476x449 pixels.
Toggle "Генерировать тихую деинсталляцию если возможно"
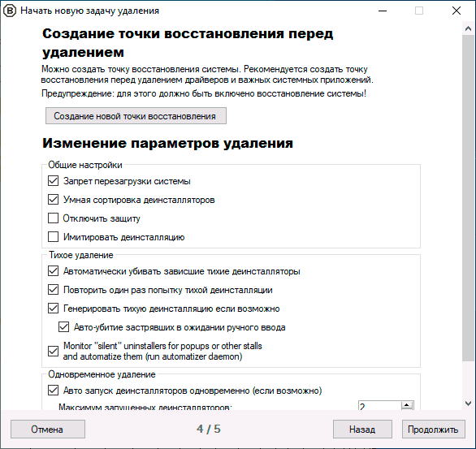(x=53, y=309)
